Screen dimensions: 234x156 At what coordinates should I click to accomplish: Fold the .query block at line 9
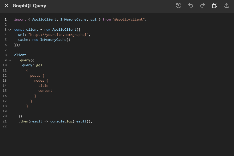point(10,60)
